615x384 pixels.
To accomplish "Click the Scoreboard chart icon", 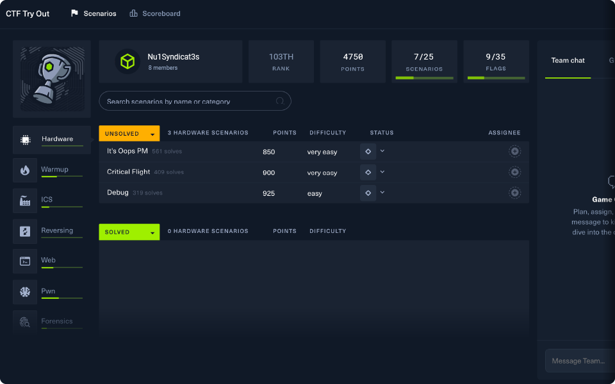I will click(x=133, y=13).
